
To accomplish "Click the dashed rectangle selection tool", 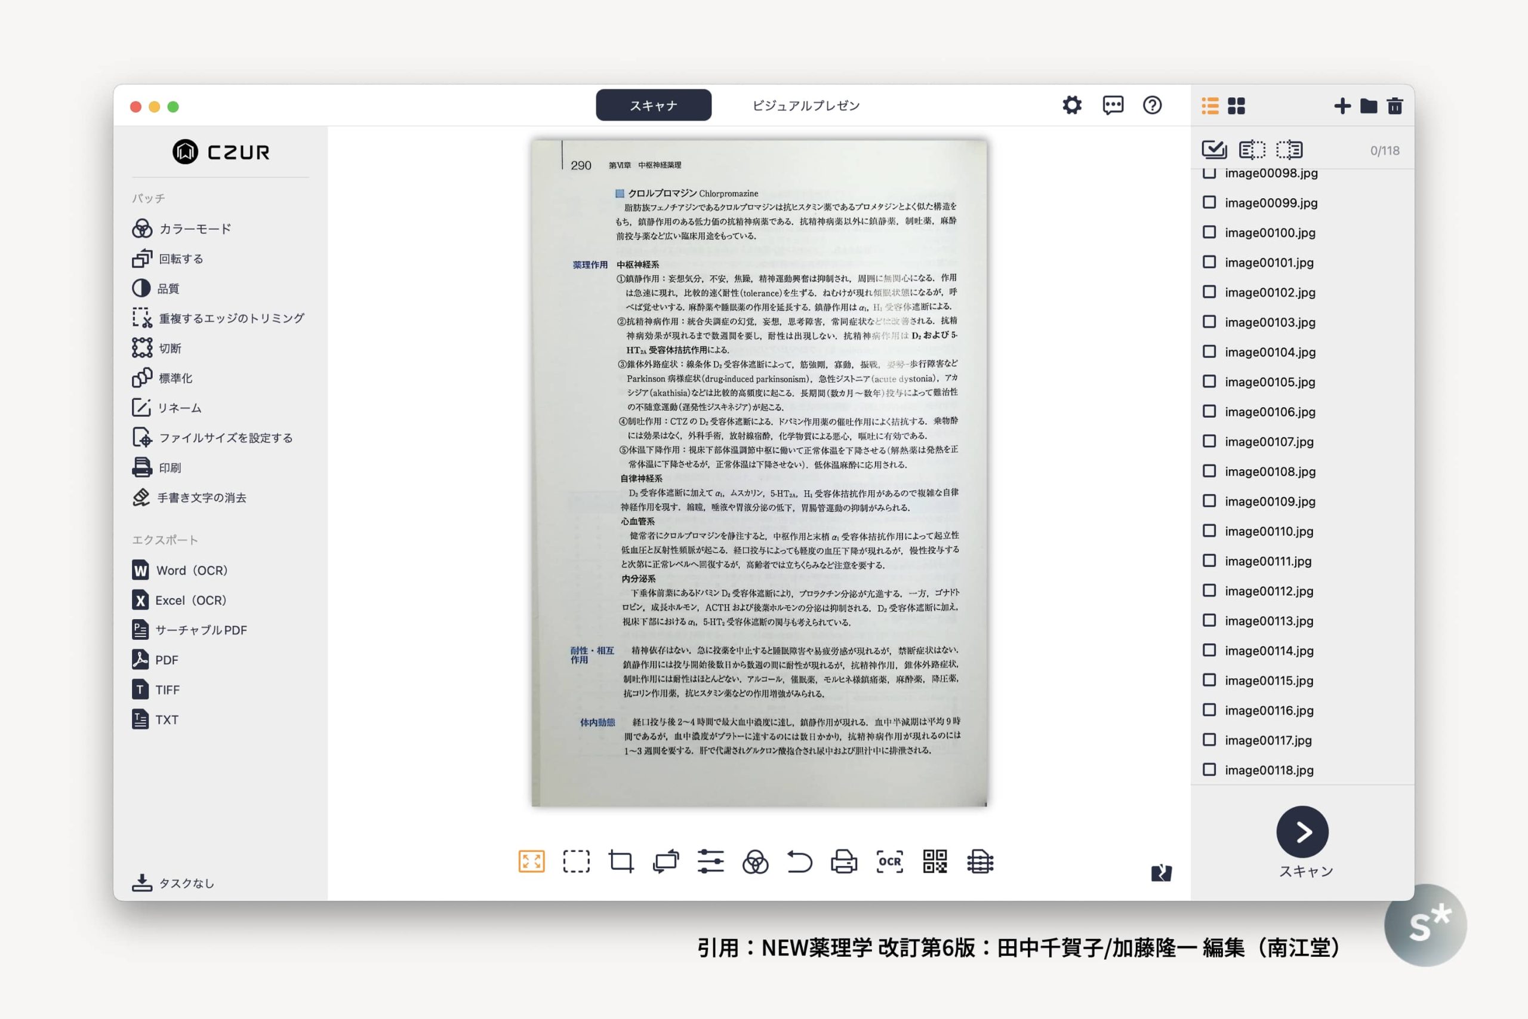I will coord(576,862).
